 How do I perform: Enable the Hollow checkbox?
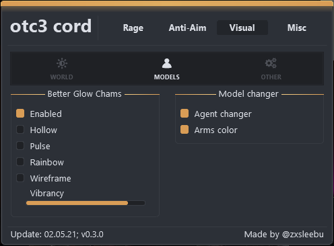pos(20,130)
